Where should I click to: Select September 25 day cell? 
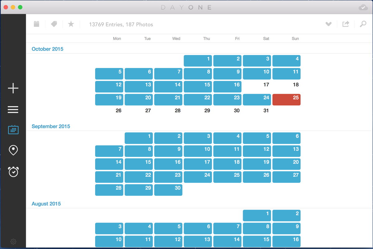coord(228,177)
